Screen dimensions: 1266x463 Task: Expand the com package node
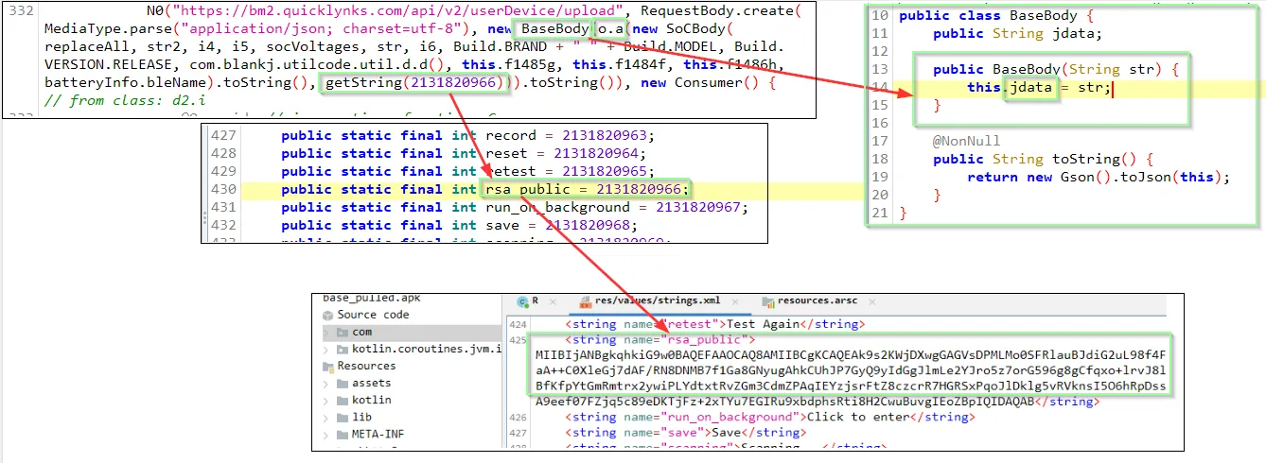pos(325,332)
